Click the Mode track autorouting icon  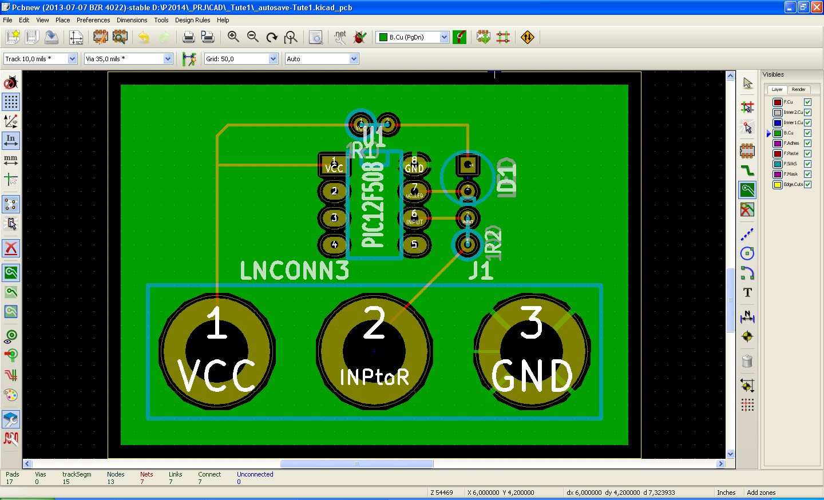[503, 37]
